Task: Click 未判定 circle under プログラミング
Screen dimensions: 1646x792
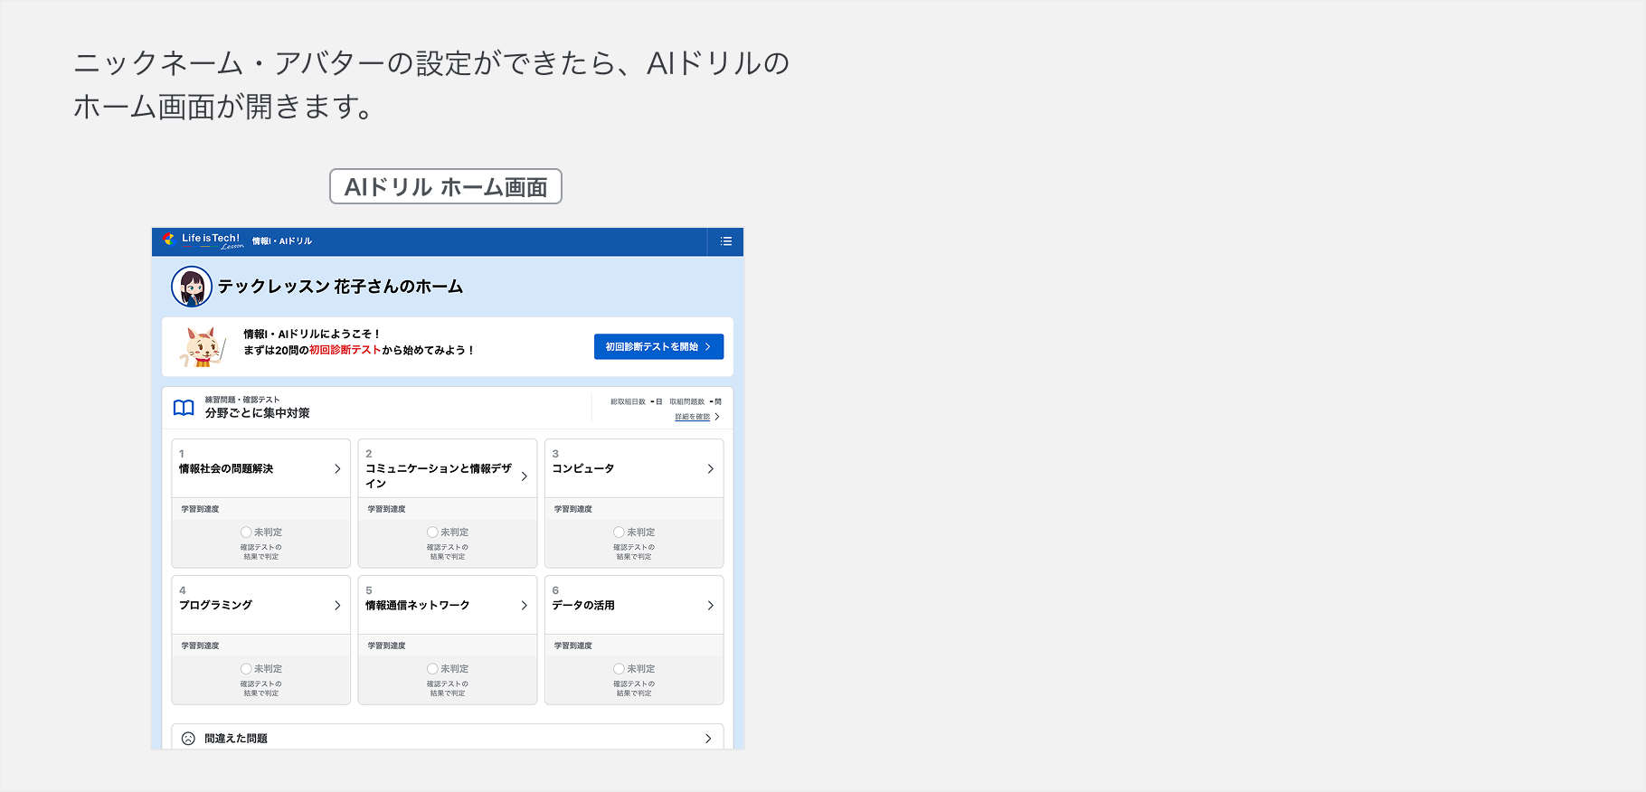Action: pyautogui.click(x=246, y=669)
